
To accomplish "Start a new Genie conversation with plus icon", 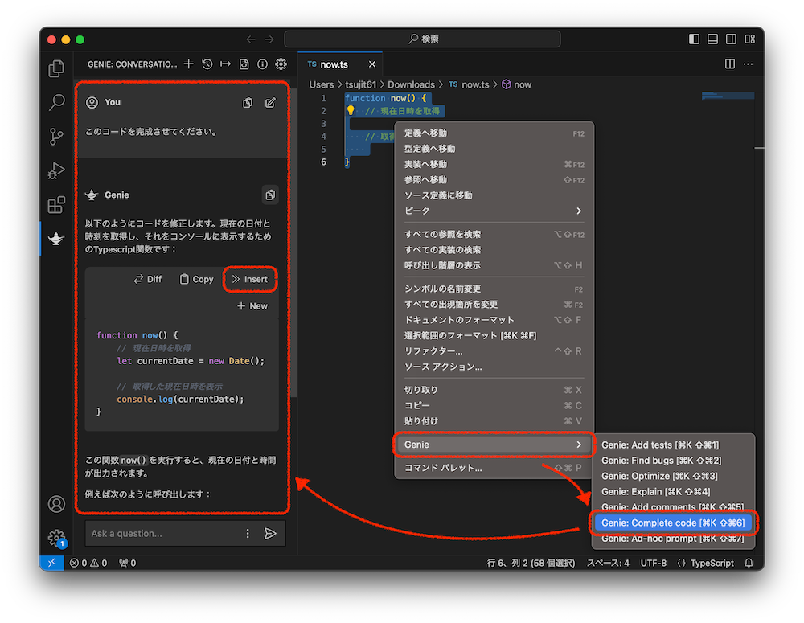I will point(188,64).
